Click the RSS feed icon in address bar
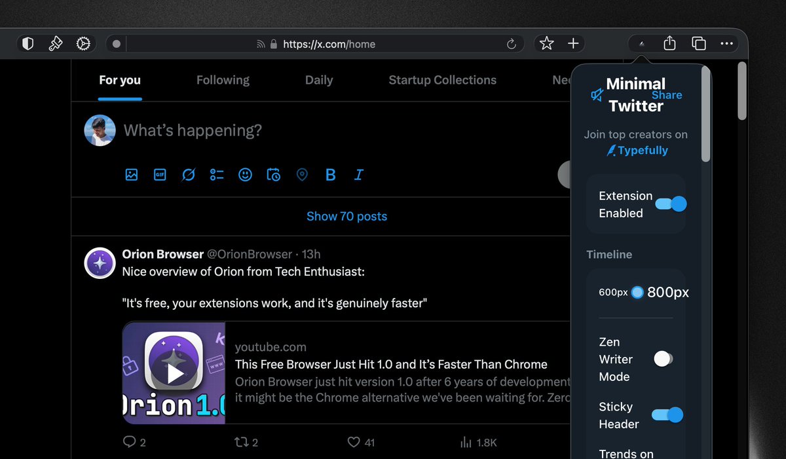The image size is (786, 459). [x=261, y=45]
